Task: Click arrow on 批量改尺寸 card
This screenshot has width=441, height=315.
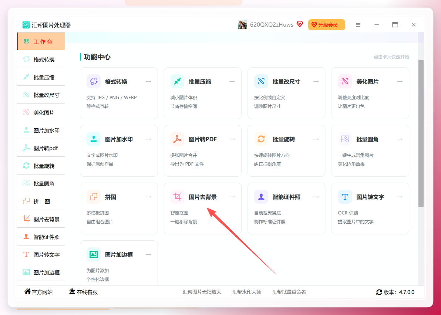Action: click(316, 81)
